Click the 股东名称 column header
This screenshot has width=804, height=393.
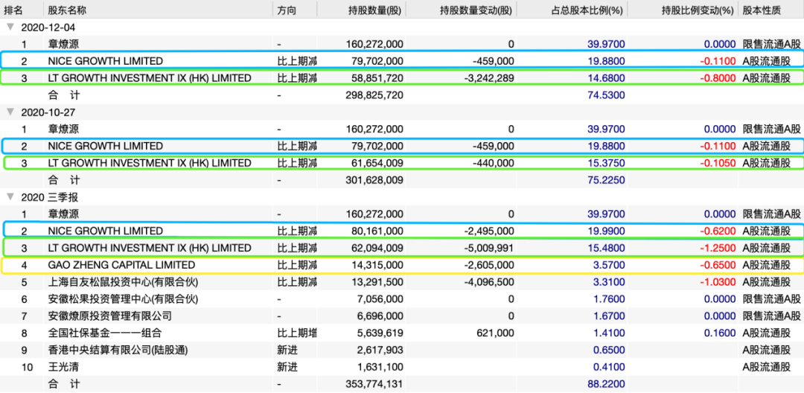pos(67,10)
